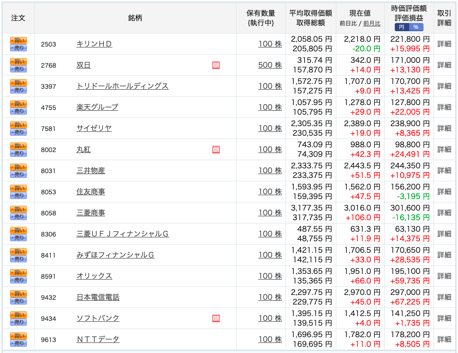458x353 pixels.
Task: Click the 売り button for オリックス
Action: click(x=18, y=280)
